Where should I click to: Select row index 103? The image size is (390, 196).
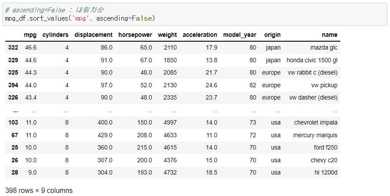[13, 123]
